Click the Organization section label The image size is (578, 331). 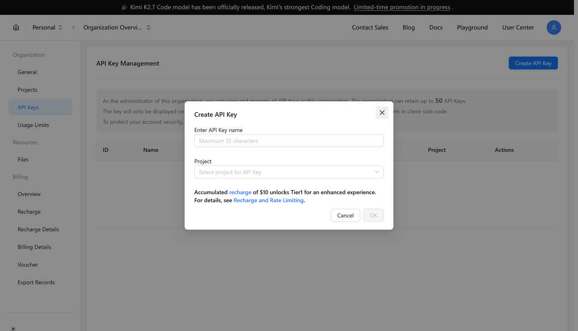point(29,55)
